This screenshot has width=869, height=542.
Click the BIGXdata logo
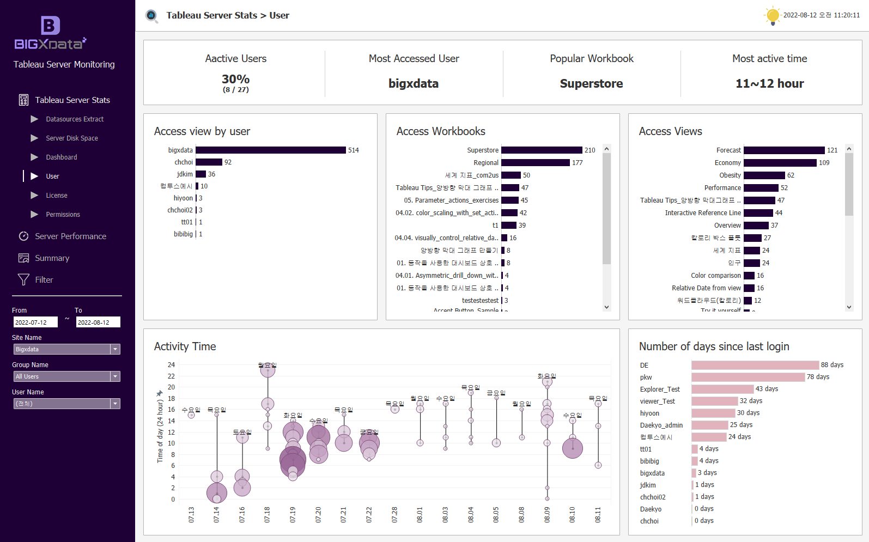[50, 33]
